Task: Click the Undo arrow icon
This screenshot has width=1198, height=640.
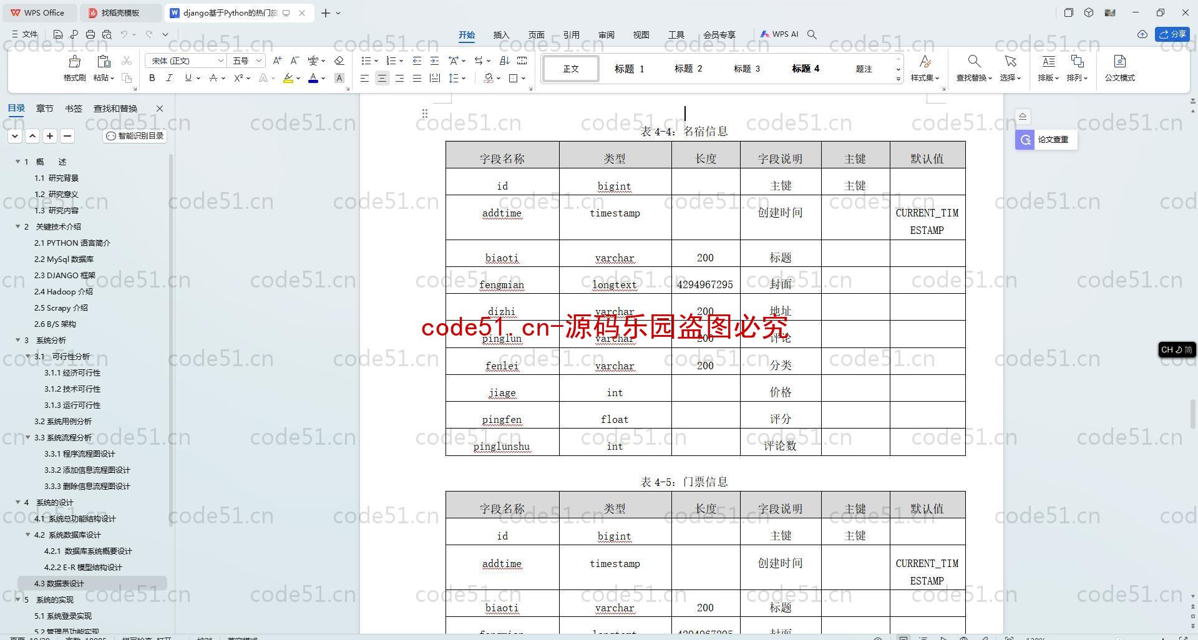Action: click(124, 34)
